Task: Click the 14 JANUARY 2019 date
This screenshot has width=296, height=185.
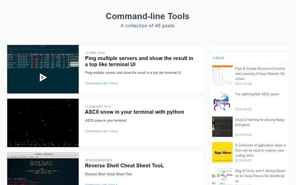Action: (x=98, y=107)
